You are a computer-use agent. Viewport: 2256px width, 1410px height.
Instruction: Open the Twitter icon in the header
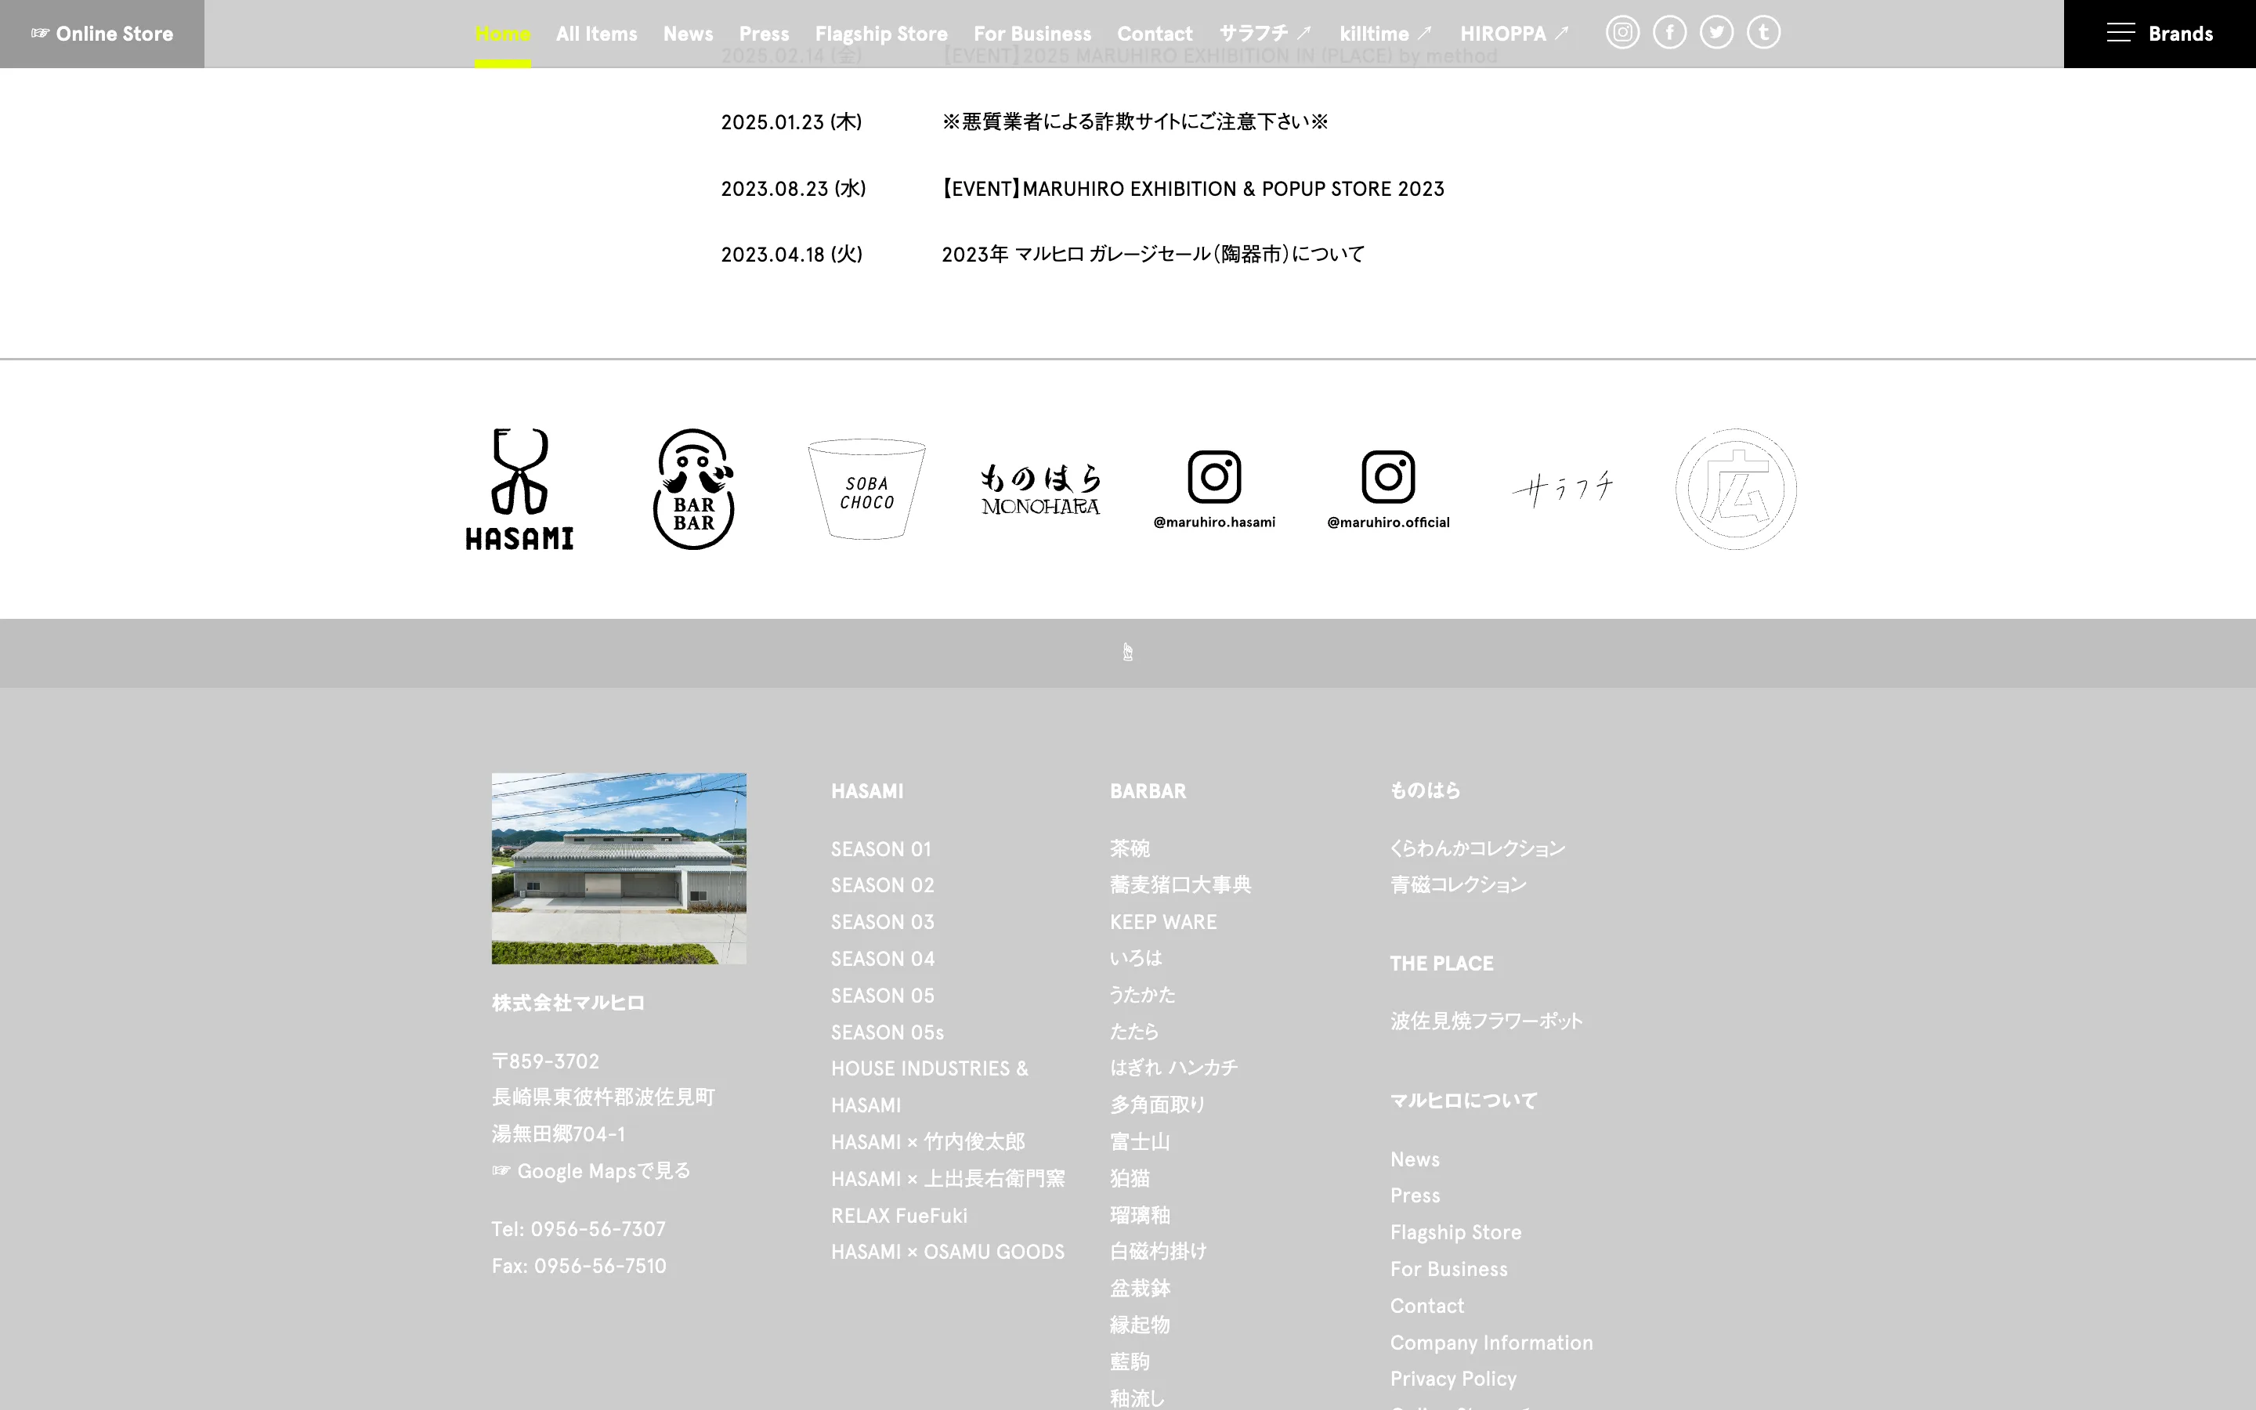click(1716, 33)
